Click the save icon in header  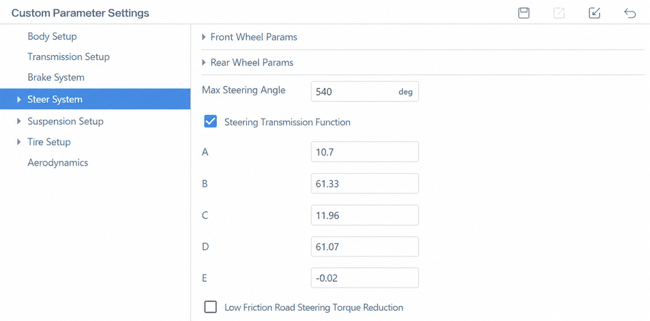coord(524,13)
